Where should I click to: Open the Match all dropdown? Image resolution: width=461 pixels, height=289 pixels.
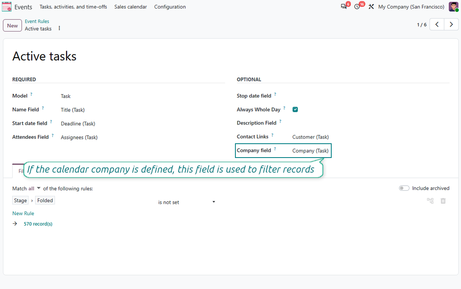[34, 188]
